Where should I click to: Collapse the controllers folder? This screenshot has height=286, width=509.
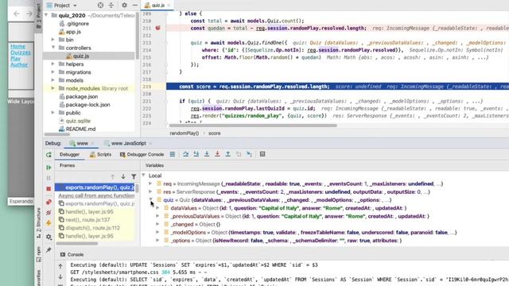(x=53, y=48)
